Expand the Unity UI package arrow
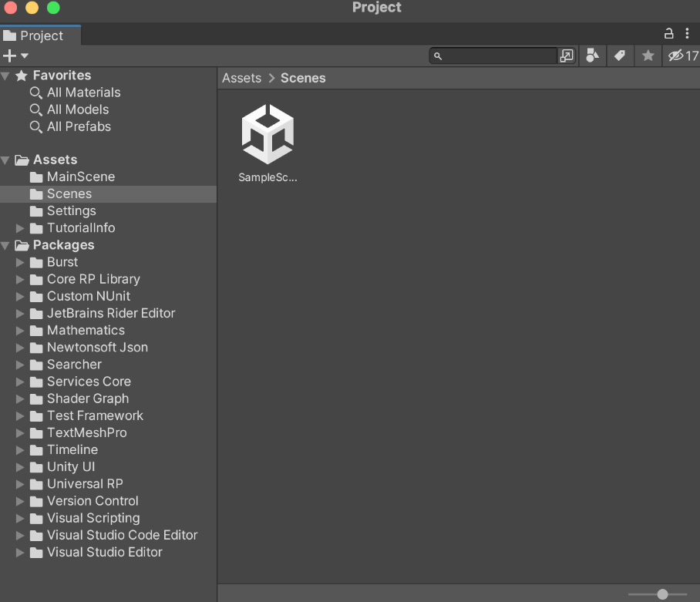 pos(19,467)
